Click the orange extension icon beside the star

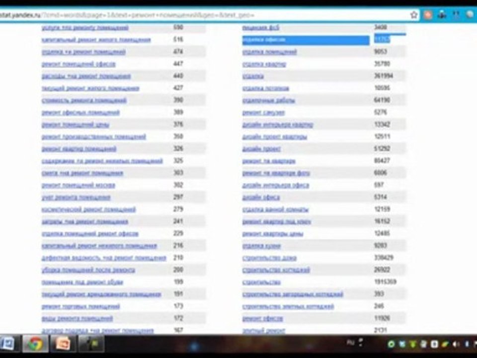tap(428, 14)
